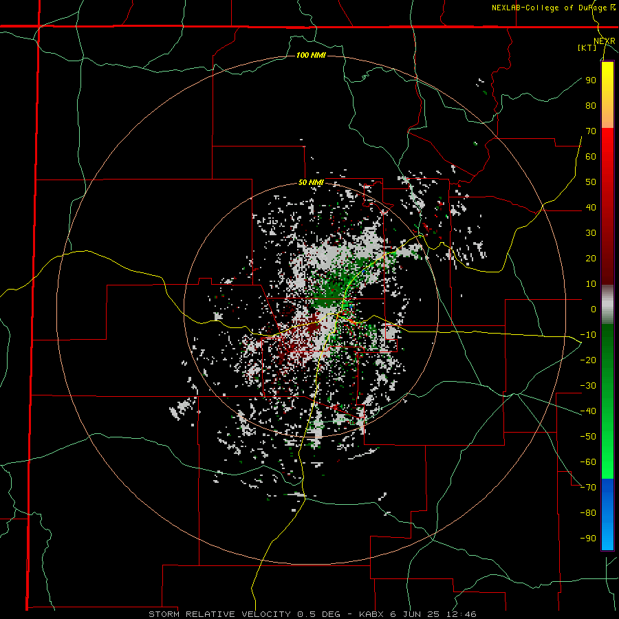619x619 pixels.
Task: Click the -80 value on velocity scale
Action: point(588,513)
